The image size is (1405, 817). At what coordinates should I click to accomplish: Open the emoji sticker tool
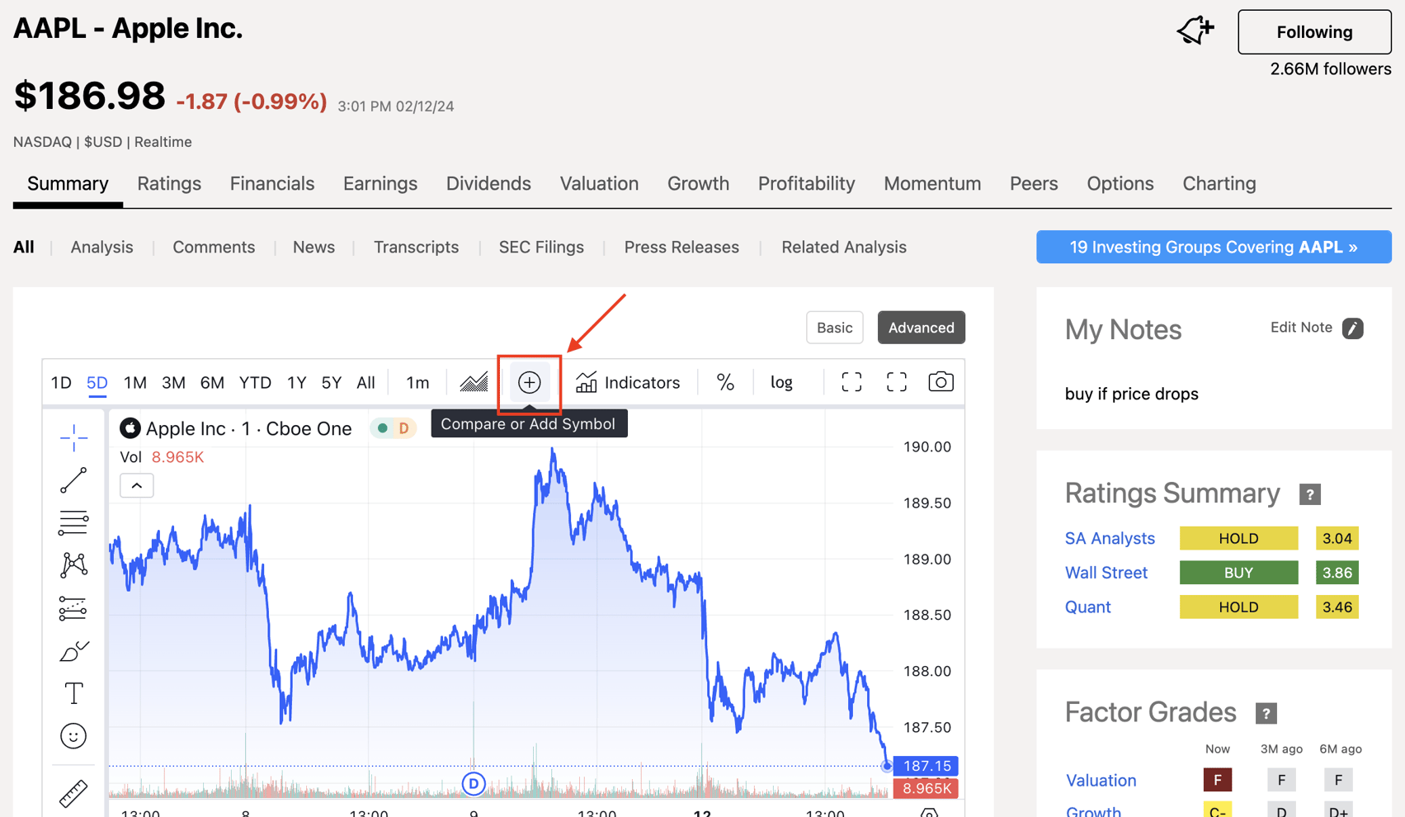[73, 736]
